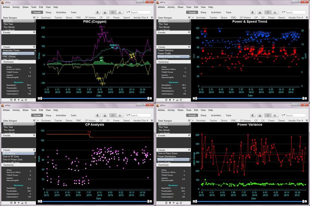
Task: Open Charts panel menu in CP Analysis window
Action: (x=34, y=150)
